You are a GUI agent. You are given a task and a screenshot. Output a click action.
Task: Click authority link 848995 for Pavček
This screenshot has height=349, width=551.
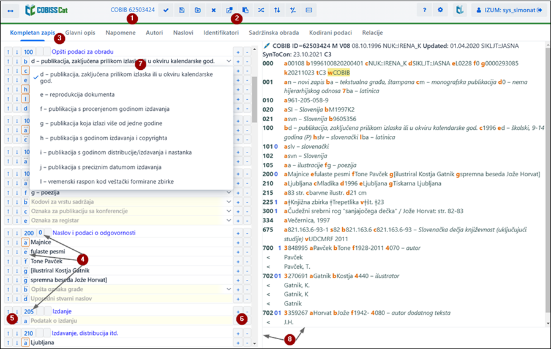point(298,248)
